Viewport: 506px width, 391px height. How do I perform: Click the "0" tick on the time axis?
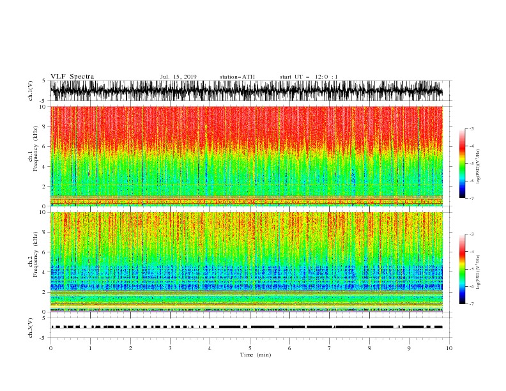[x=50, y=348]
